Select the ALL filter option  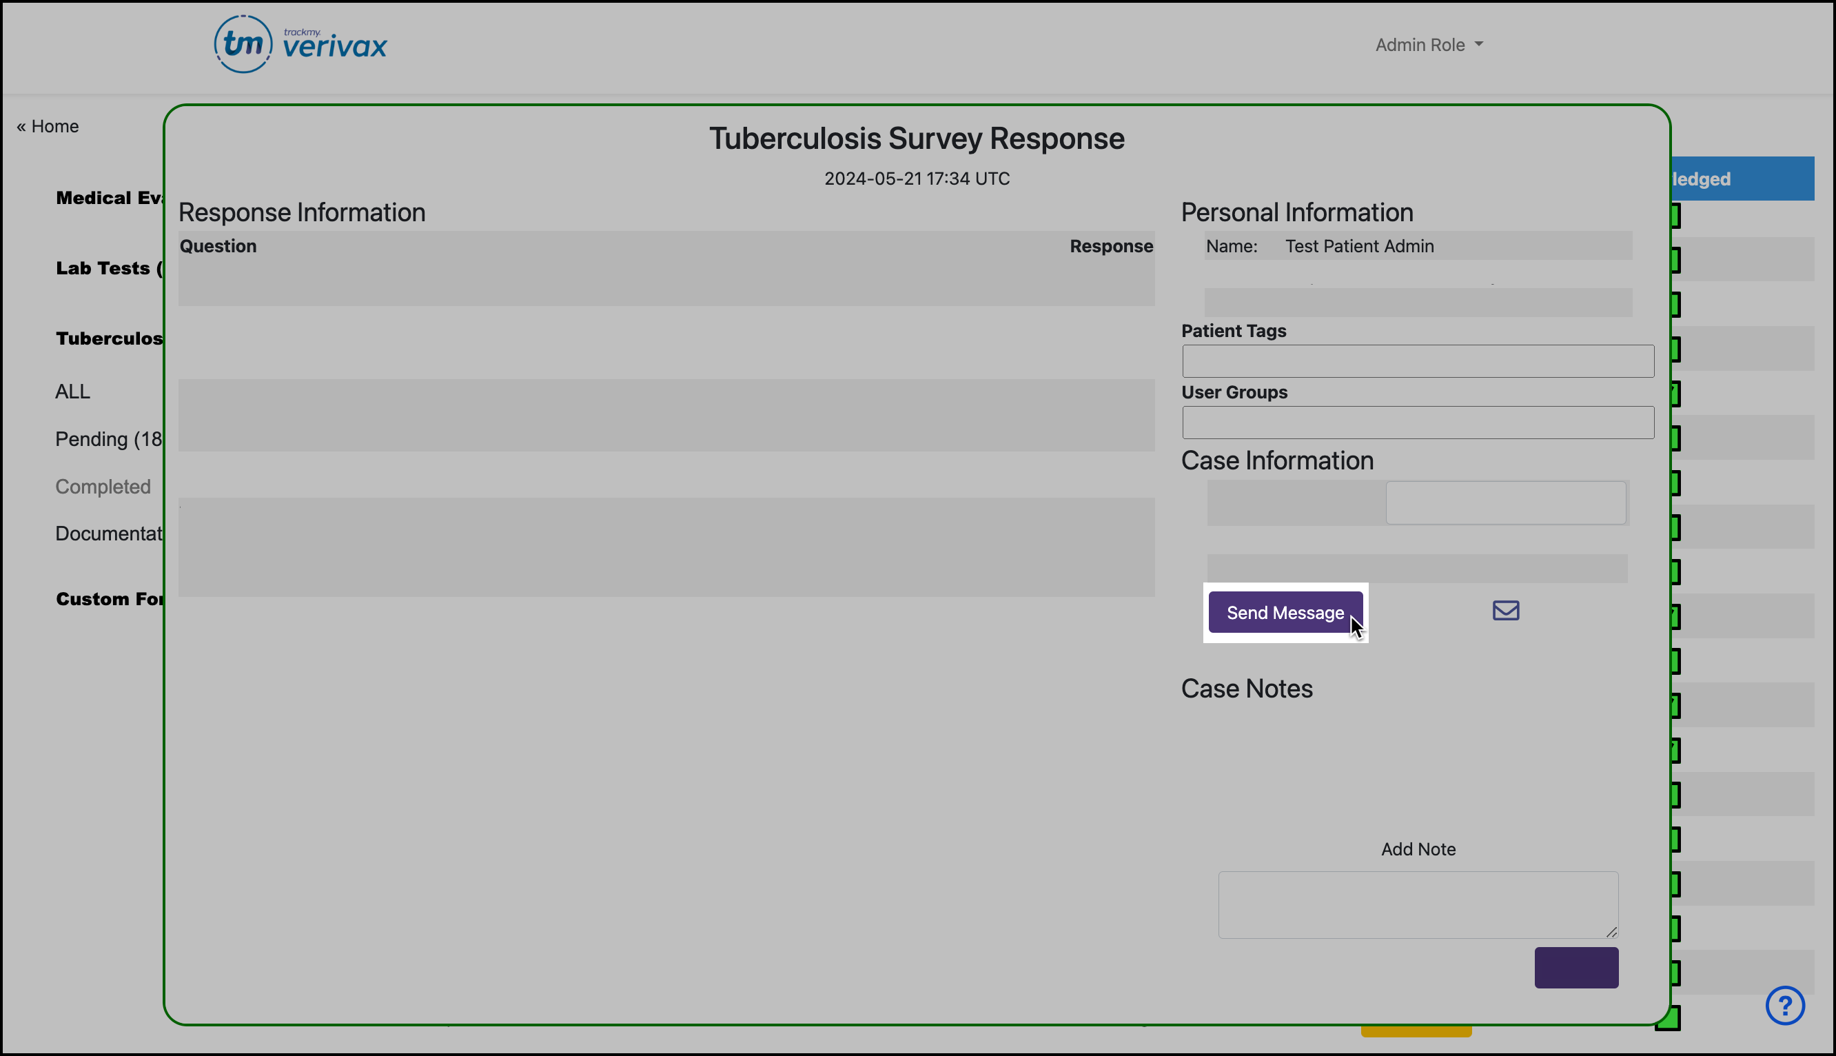click(72, 392)
